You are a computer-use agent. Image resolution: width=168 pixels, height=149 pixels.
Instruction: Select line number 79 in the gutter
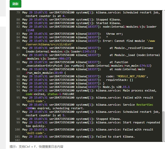tap(18, 12)
